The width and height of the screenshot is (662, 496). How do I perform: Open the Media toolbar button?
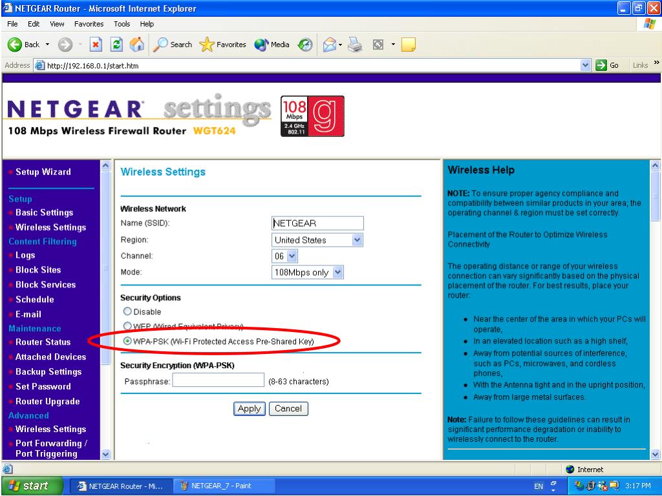pyautogui.click(x=272, y=45)
